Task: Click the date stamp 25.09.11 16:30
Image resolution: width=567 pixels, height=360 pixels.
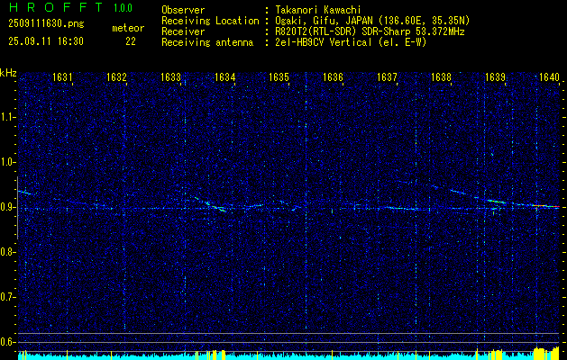Action: 46,41
